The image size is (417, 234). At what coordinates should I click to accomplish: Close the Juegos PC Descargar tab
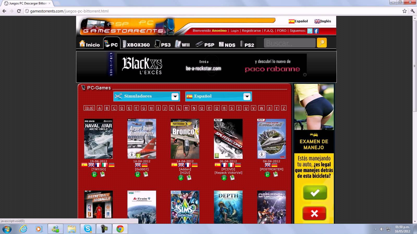tap(50, 3)
